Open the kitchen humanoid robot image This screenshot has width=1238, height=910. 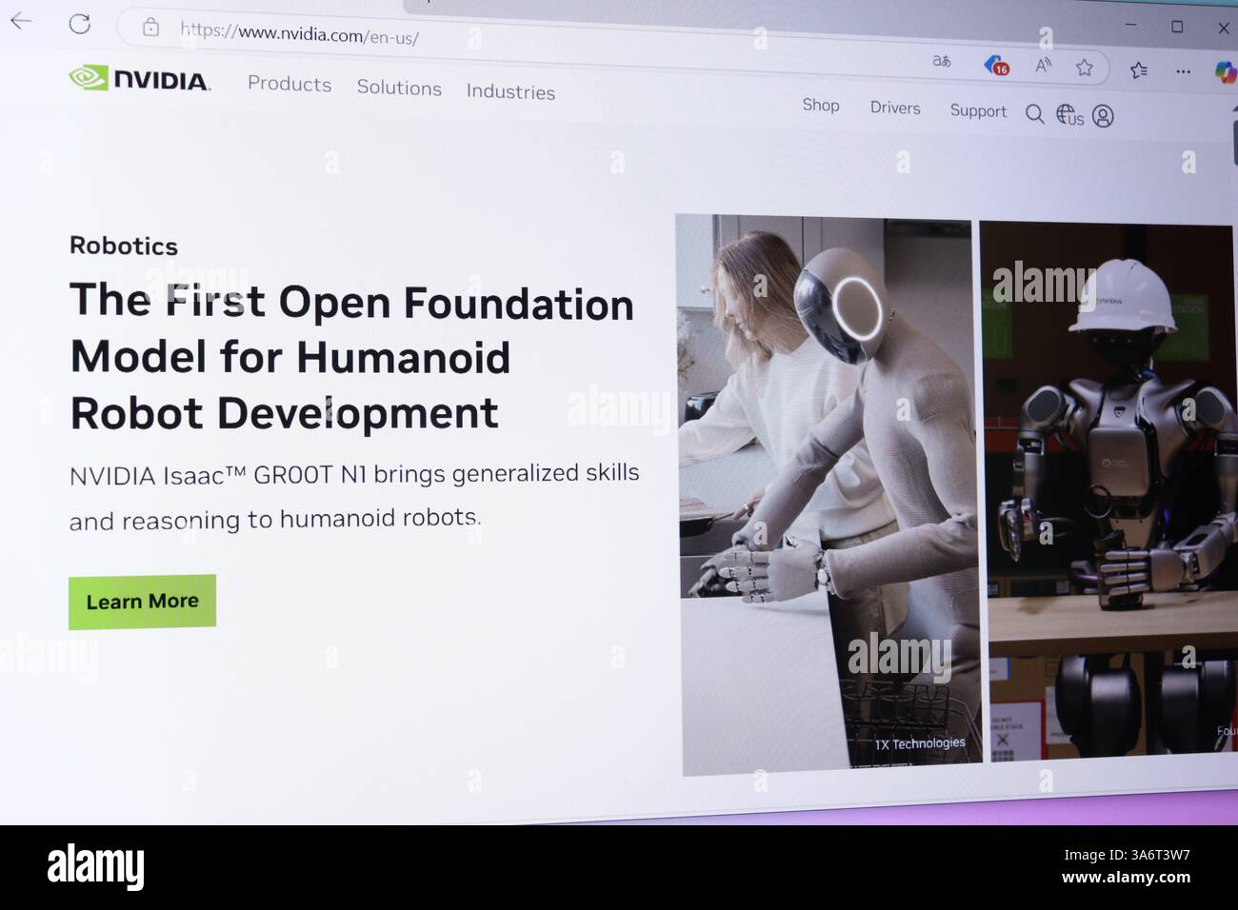(x=829, y=494)
